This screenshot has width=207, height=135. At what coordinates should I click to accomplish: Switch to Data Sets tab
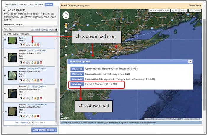pyautogui.click(x=23, y=4)
